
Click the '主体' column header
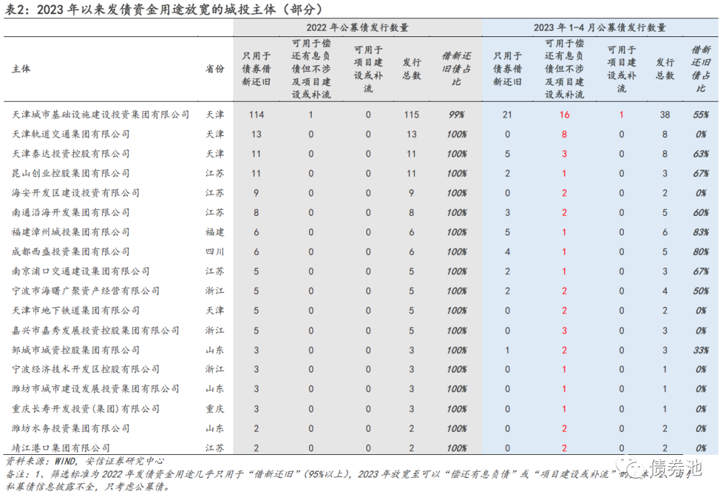[22, 69]
